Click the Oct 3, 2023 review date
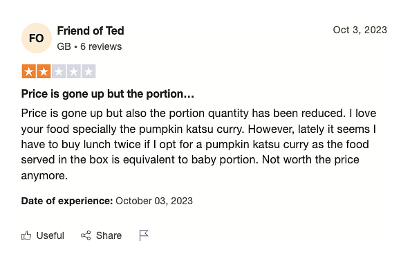The image size is (410, 261). pos(360,30)
